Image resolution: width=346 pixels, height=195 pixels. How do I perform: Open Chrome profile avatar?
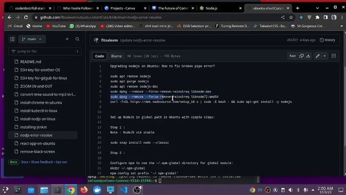click(334, 17)
